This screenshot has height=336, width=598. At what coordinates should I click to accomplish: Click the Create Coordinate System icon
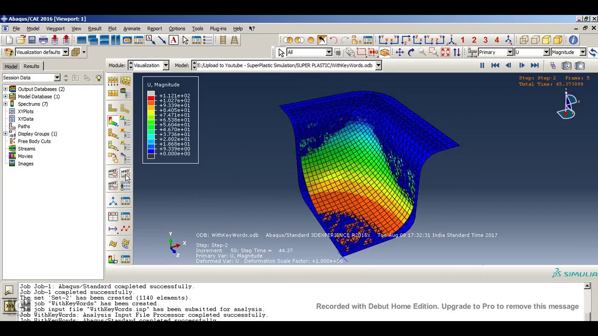(x=113, y=201)
